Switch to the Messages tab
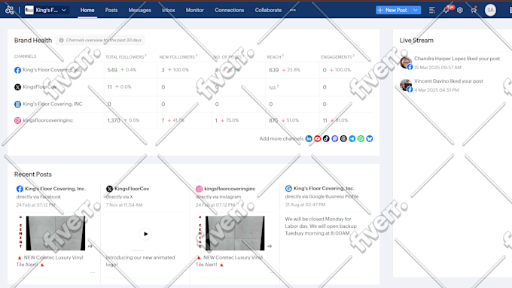Image resolution: width=512 pixels, height=288 pixels. pyautogui.click(x=139, y=10)
